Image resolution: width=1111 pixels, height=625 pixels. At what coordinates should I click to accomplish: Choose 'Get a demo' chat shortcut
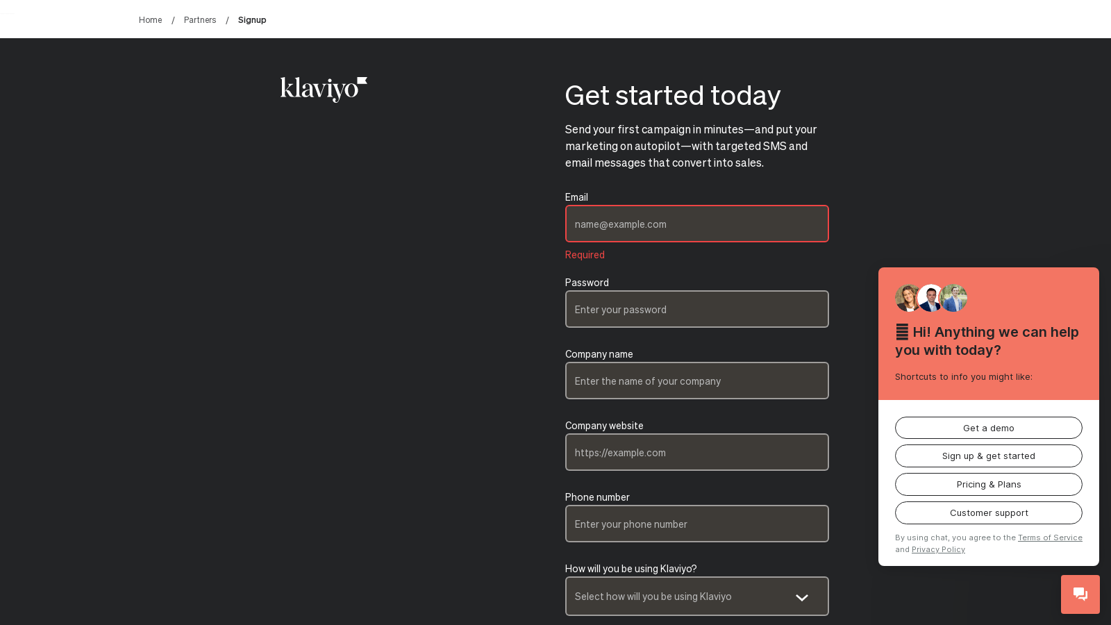pyautogui.click(x=989, y=428)
